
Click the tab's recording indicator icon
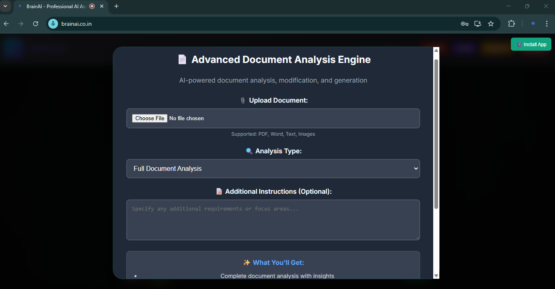[x=92, y=6]
